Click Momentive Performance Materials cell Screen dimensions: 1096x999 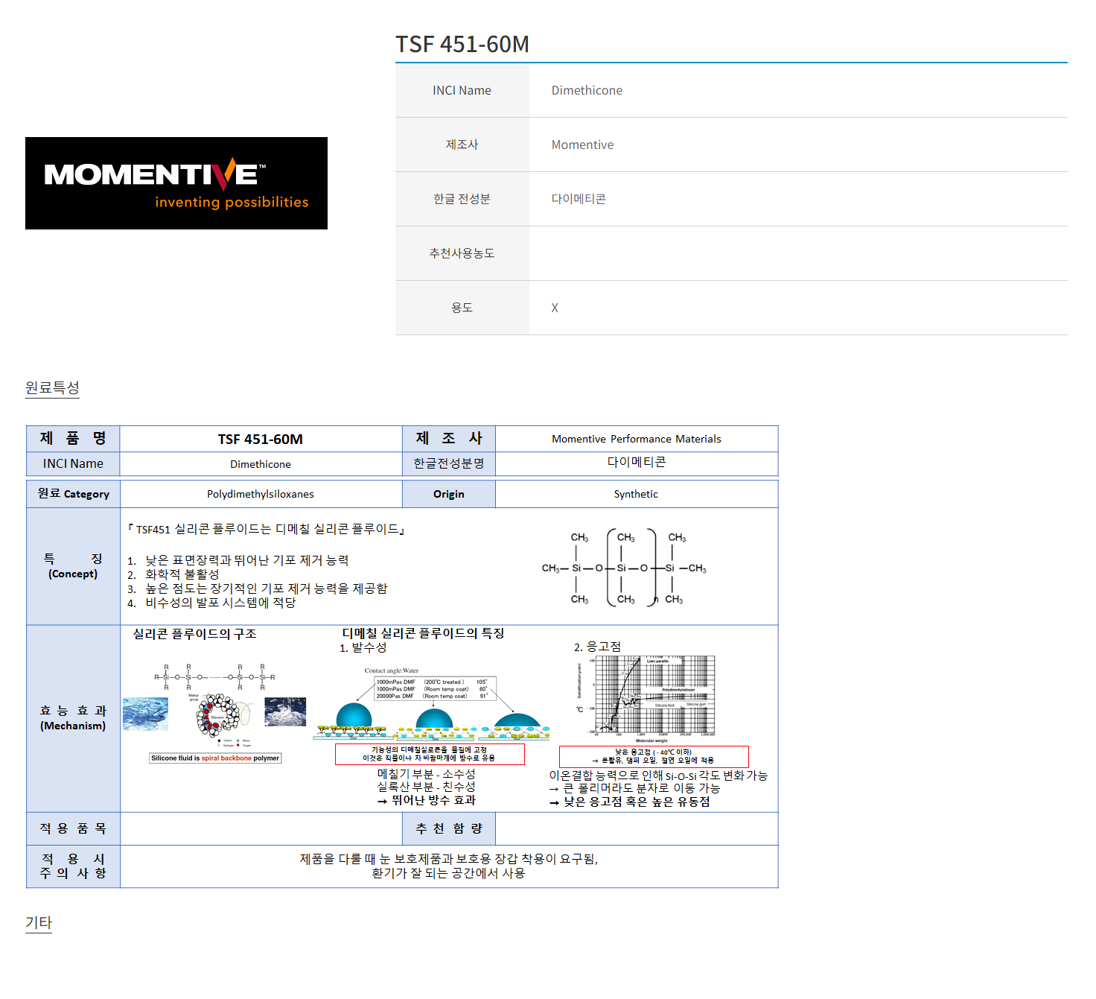tap(636, 439)
